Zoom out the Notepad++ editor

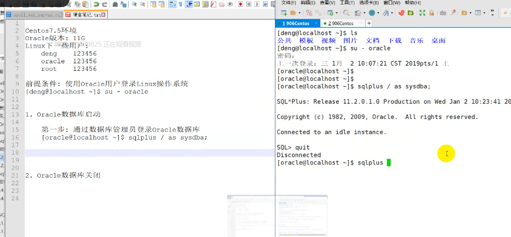(143, 4)
